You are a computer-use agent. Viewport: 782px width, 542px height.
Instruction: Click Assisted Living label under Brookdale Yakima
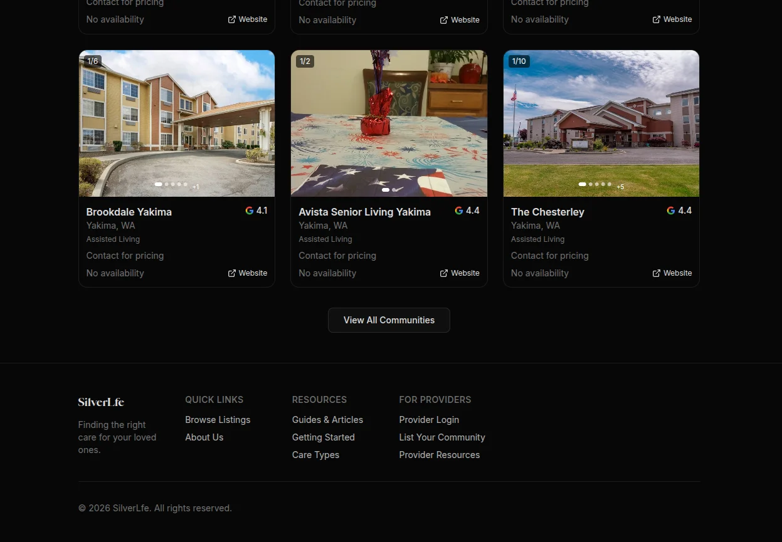[x=113, y=239]
